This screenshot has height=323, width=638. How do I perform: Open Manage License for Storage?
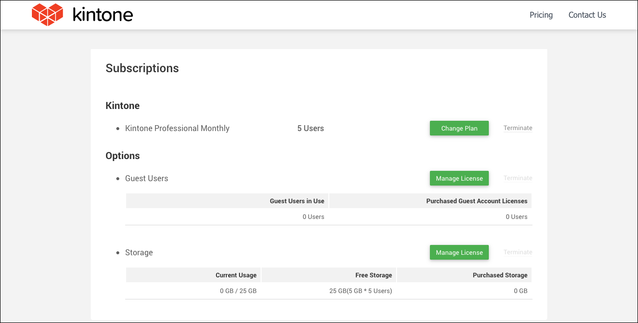459,252
